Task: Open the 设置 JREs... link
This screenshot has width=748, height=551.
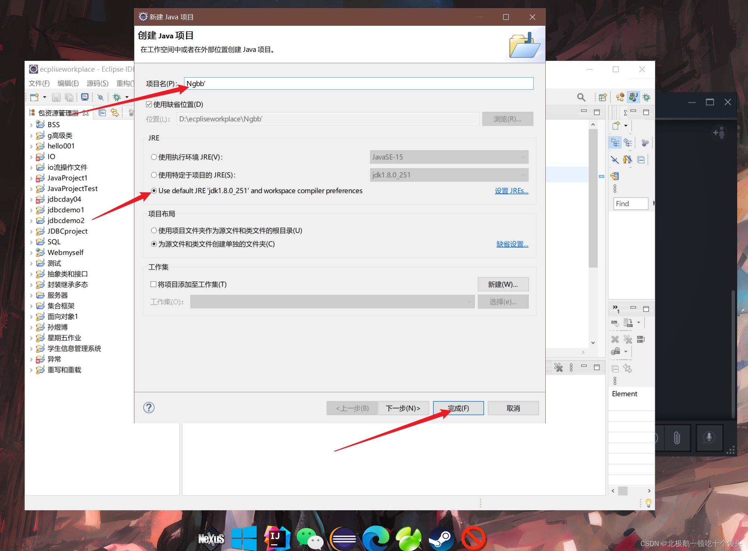Action: [511, 191]
